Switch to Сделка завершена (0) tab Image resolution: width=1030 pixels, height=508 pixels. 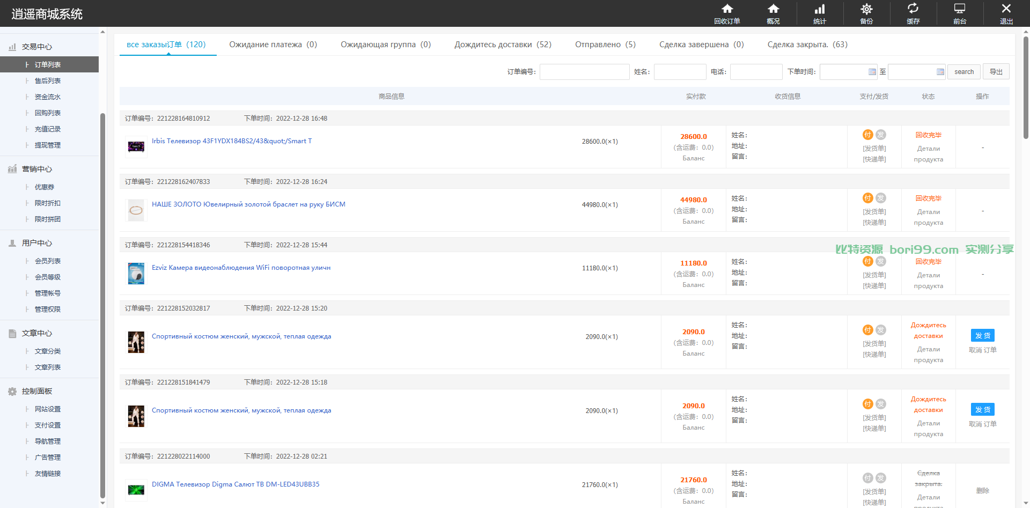coord(702,45)
